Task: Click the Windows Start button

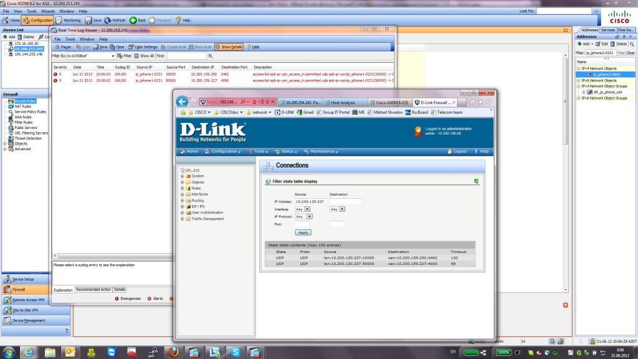Action: point(9,352)
